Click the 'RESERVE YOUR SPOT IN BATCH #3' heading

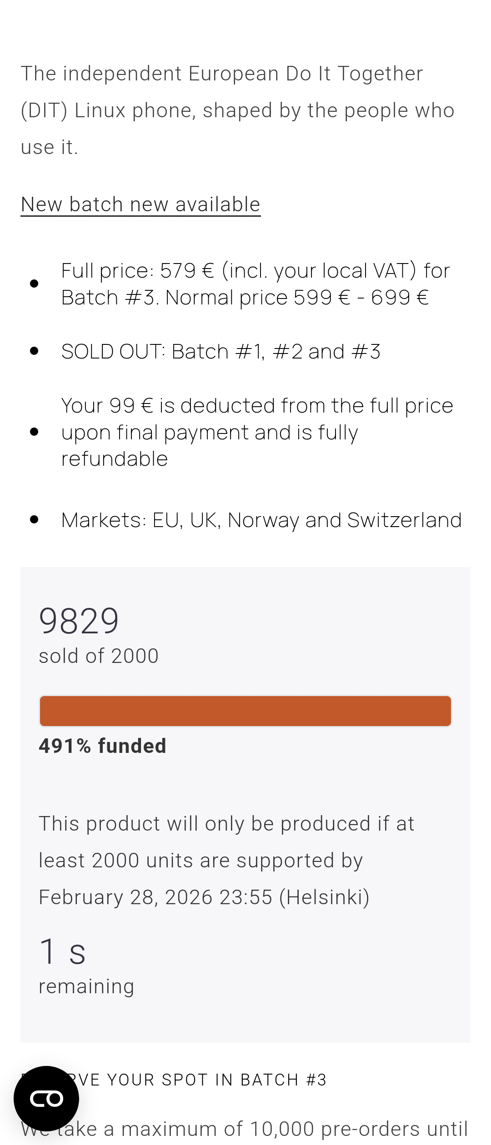[x=174, y=1080]
